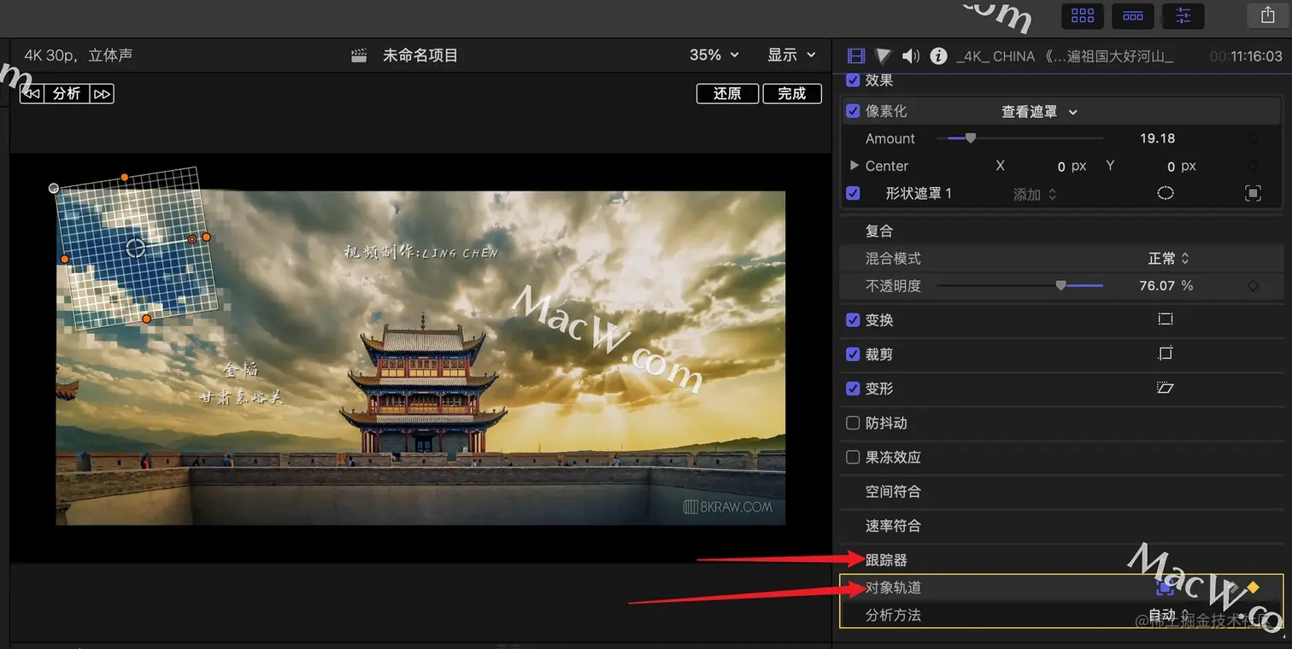
Task: Open the 添加 mask mode dropdown
Action: [x=1034, y=195]
